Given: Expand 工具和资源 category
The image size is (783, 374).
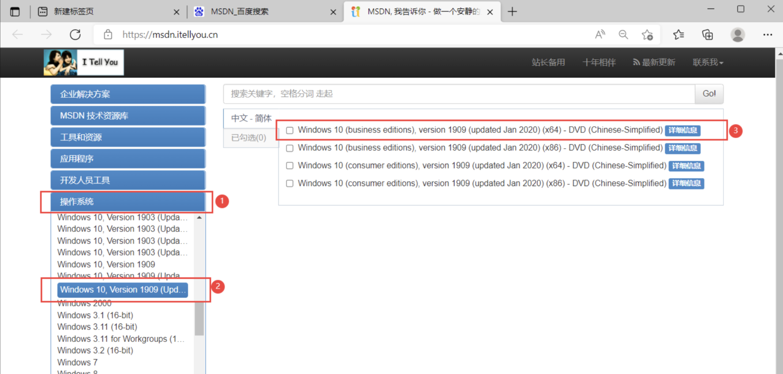Looking at the screenshot, I should tap(128, 137).
